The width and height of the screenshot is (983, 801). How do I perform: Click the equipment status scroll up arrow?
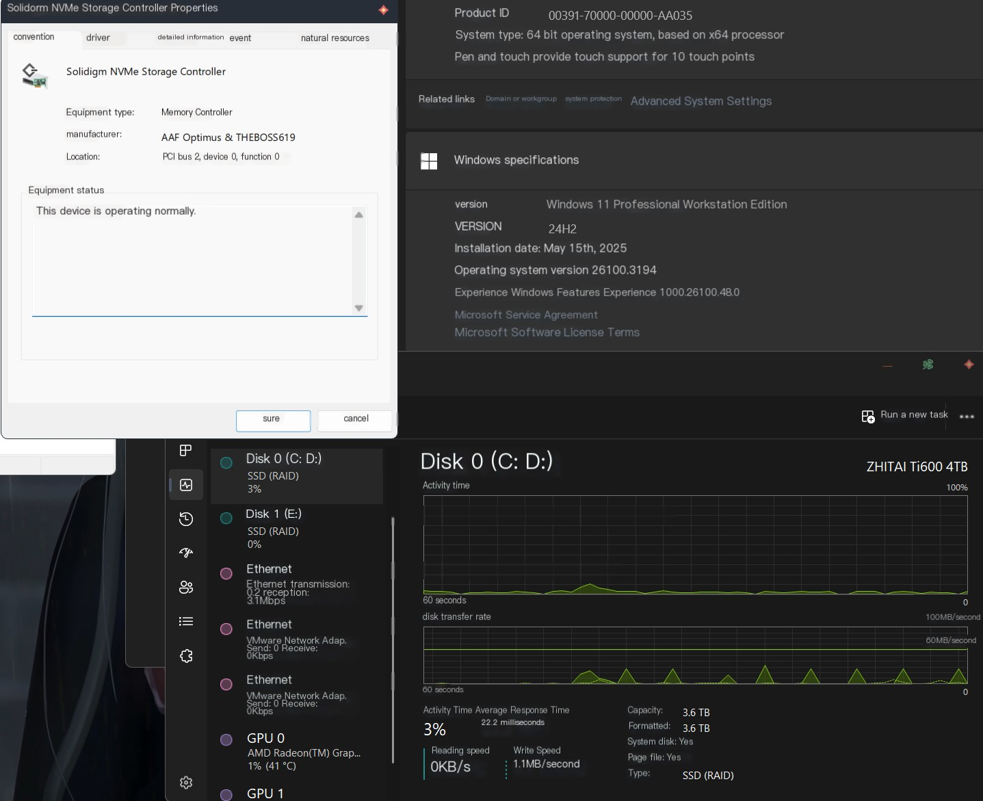pyautogui.click(x=358, y=215)
